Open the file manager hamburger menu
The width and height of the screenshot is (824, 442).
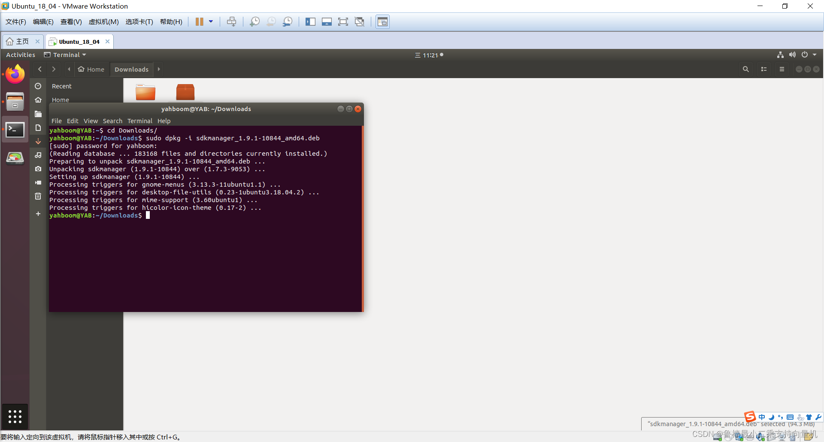pos(782,69)
